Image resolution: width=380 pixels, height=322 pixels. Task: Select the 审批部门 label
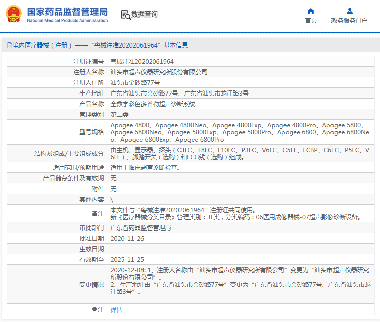(91, 227)
